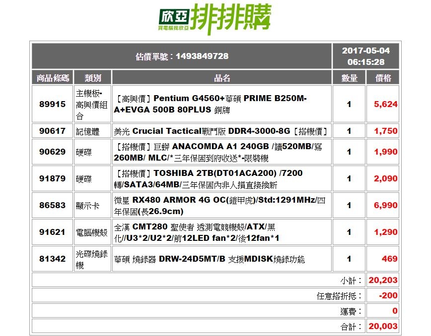
Task: Click the 價格 column header
Action: (x=383, y=78)
